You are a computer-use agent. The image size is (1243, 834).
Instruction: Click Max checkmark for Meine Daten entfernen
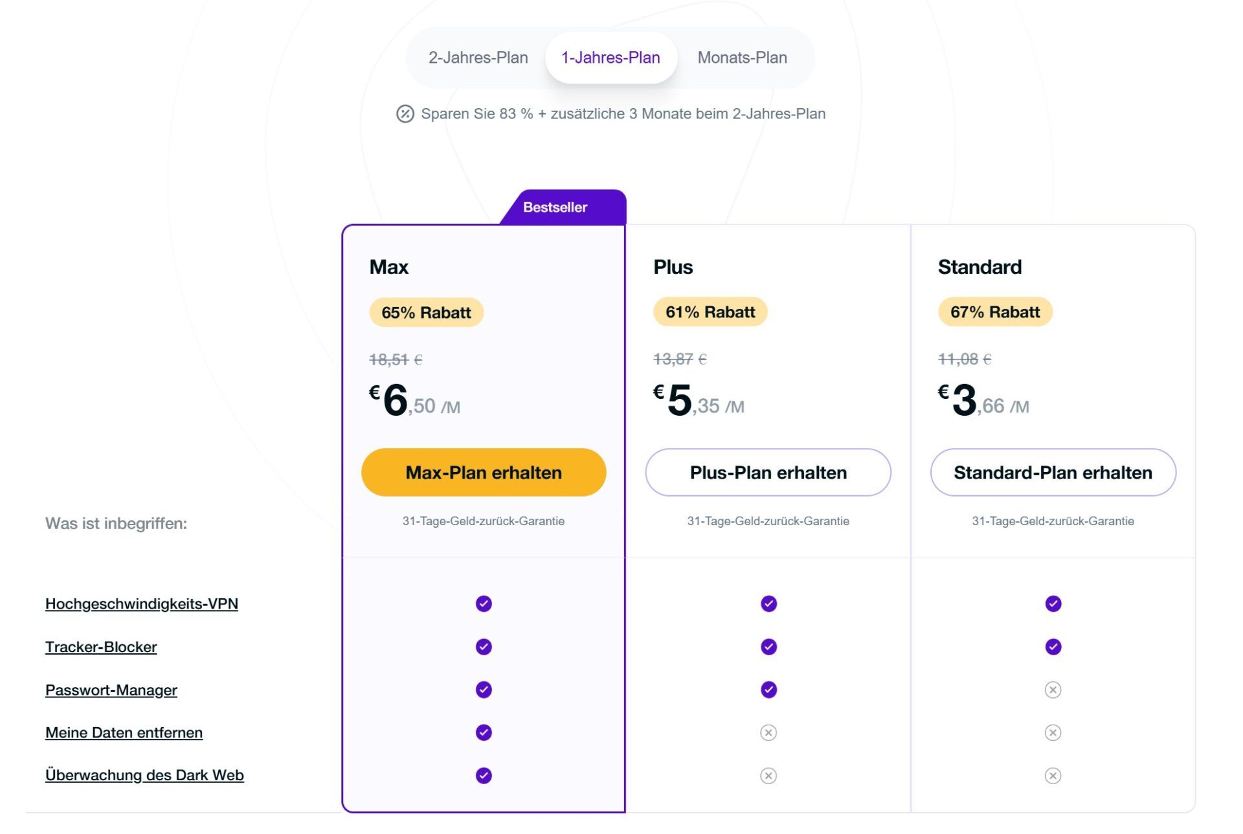coord(484,733)
